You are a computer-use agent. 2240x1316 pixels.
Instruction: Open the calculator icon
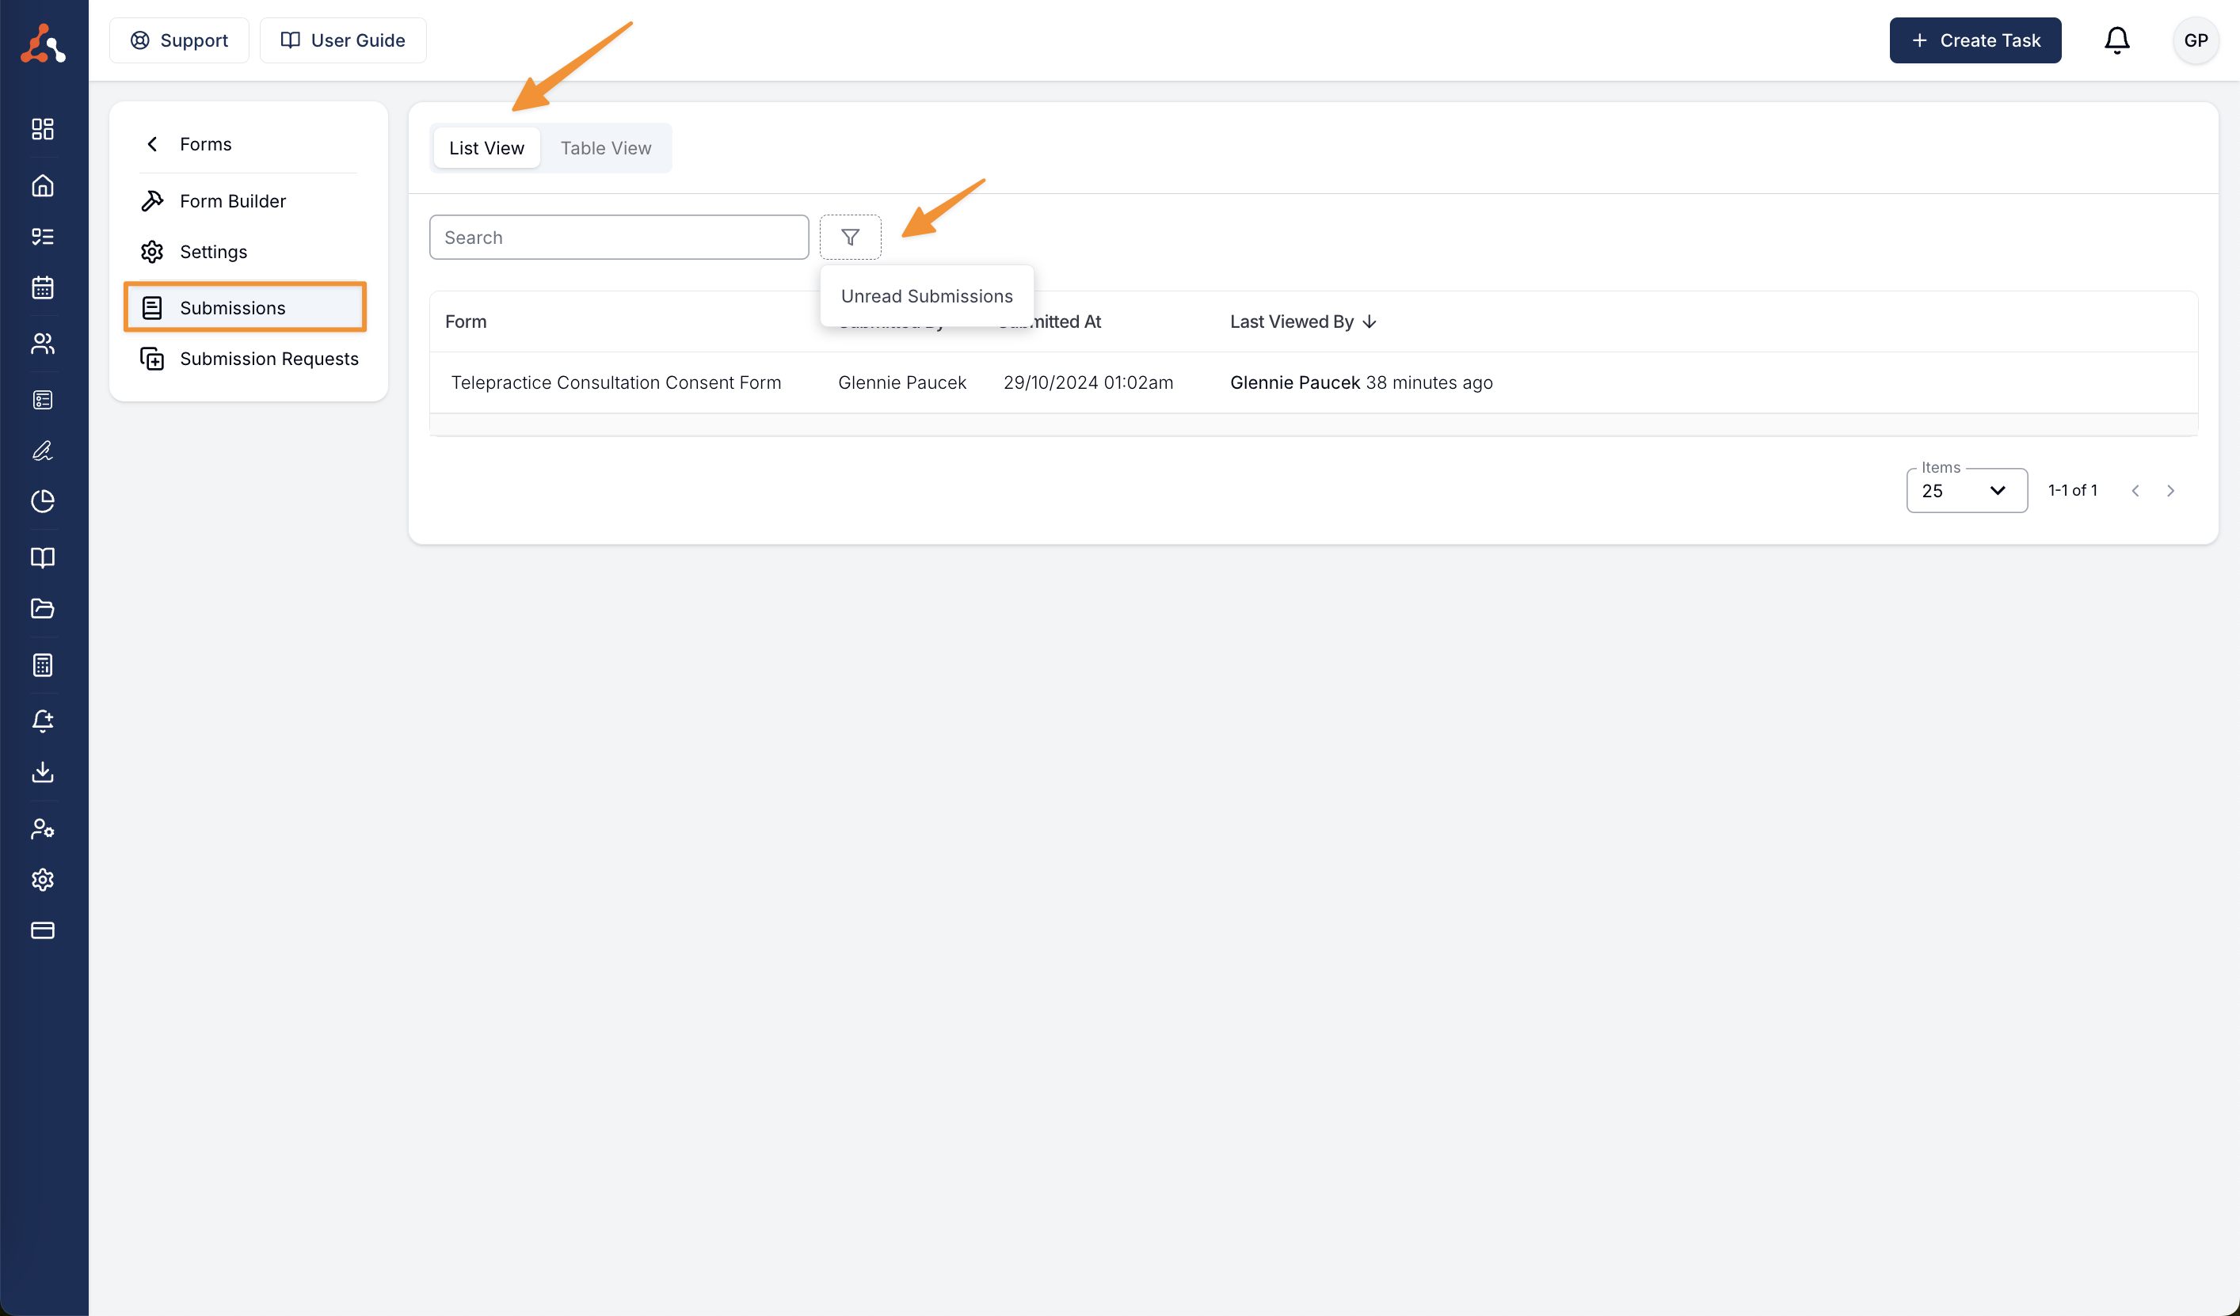pyautogui.click(x=43, y=664)
